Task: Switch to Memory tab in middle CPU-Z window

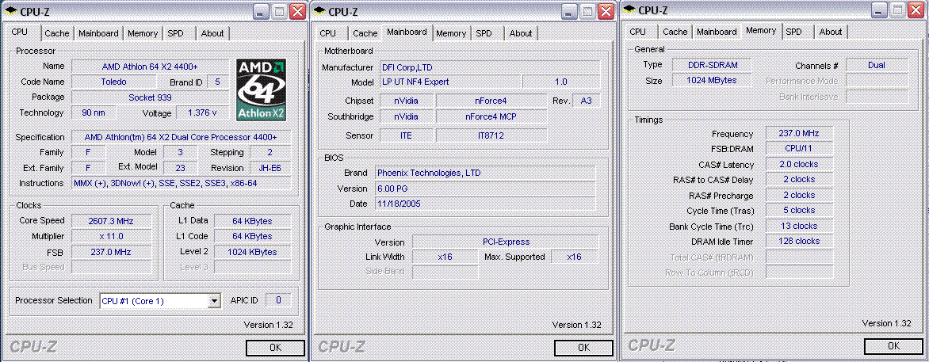Action: point(451,33)
